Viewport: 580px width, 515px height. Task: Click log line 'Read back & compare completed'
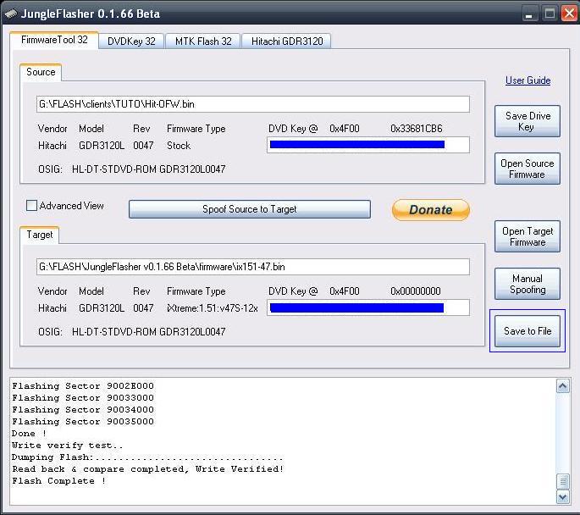[x=148, y=469]
